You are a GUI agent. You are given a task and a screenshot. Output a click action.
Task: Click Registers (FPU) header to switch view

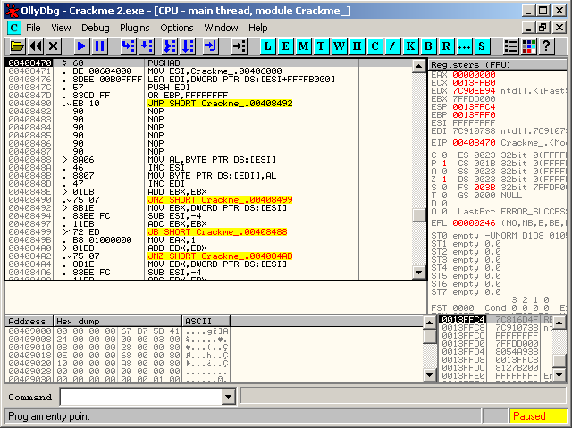coord(498,64)
